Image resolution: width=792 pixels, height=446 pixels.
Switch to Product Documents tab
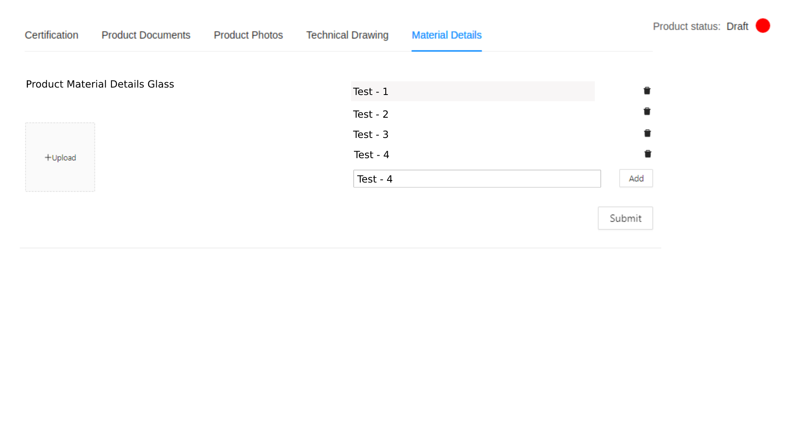(x=146, y=35)
